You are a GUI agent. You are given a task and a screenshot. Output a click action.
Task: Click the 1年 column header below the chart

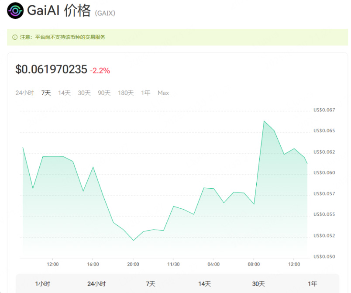tap(313, 284)
